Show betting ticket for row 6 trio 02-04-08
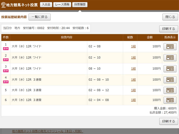Screen dimensions: 179x134 coord(170,100)
